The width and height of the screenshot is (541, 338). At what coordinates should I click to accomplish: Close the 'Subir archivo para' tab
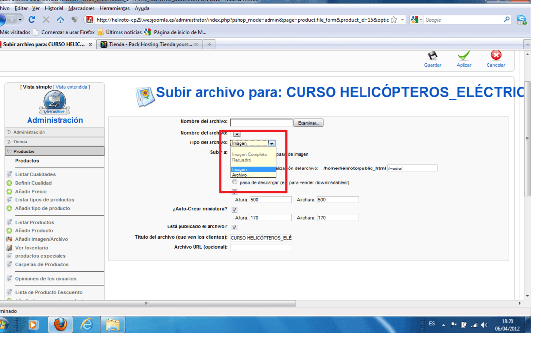(x=90, y=44)
